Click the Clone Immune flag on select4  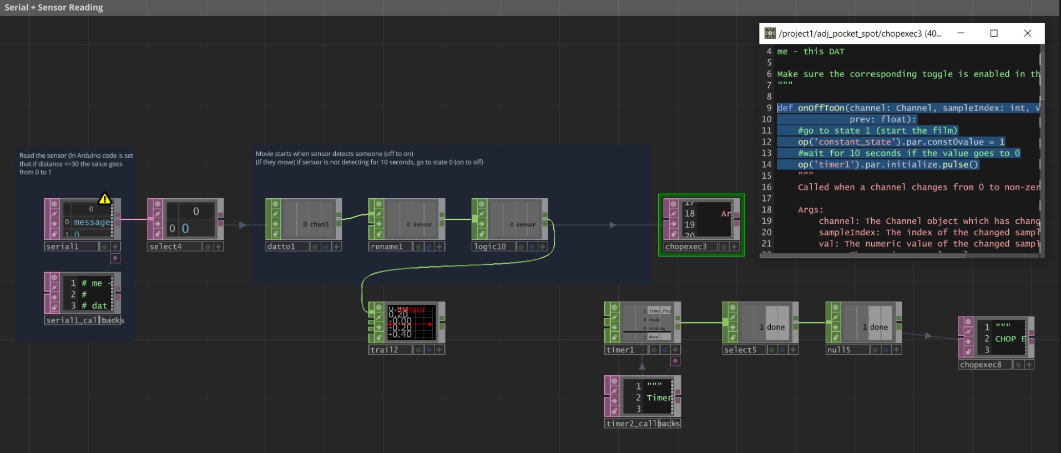point(158,214)
